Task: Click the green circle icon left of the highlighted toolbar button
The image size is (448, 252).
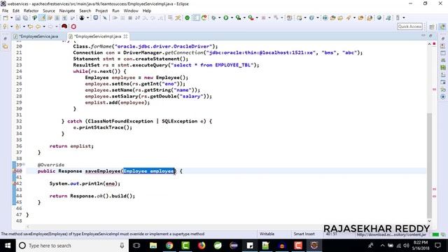Action: coord(187,17)
